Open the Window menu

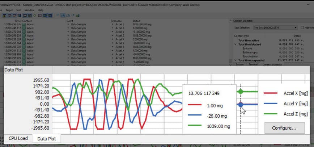[x=30, y=10]
